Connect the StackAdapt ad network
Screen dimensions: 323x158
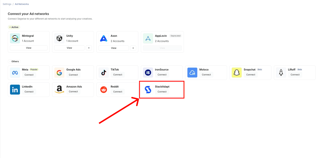(162, 92)
